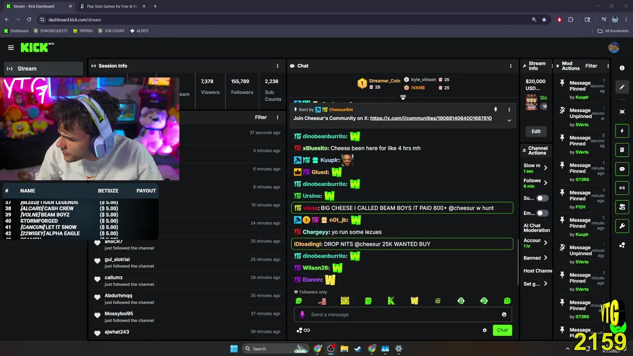Image resolution: width=633 pixels, height=356 pixels.
Task: Click the purple microphone icon in chat input
Action: click(302, 314)
